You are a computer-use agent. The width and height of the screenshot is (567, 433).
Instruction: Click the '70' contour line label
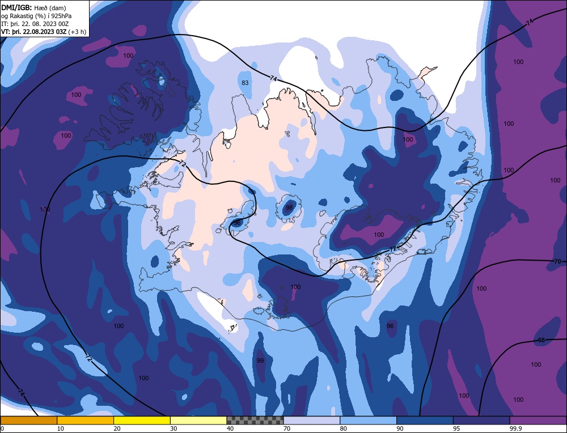coord(557,261)
